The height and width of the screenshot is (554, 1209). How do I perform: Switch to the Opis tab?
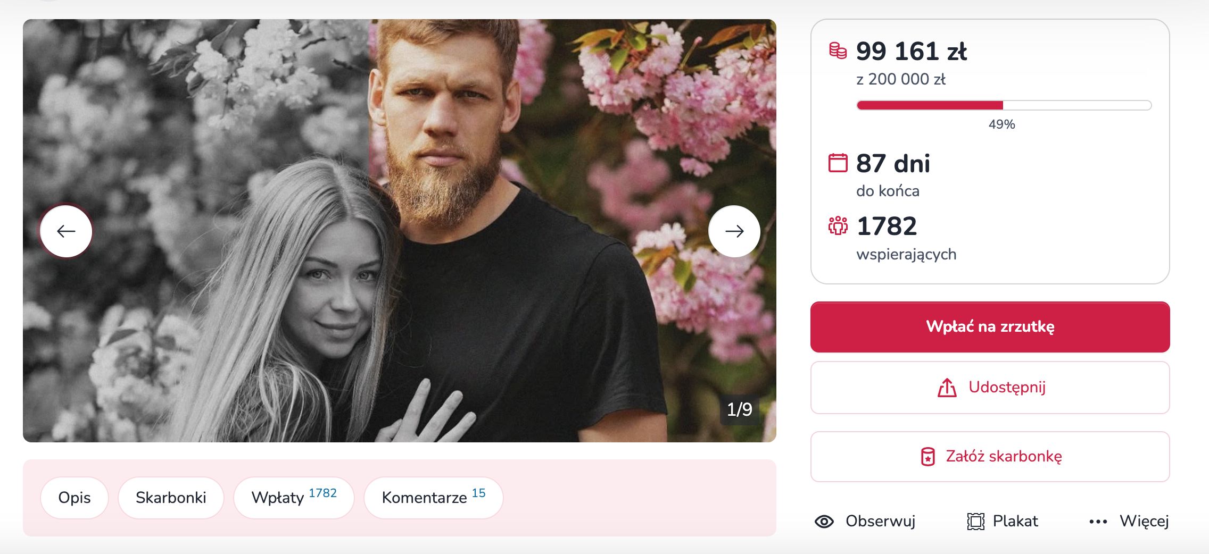[74, 498]
